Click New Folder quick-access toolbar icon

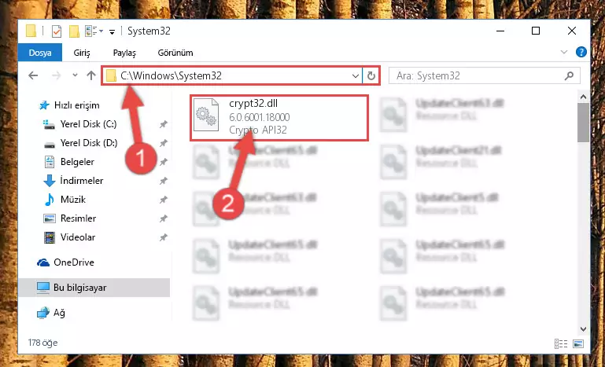tap(74, 31)
